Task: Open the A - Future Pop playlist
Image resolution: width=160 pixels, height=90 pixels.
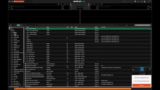Action: point(15,37)
